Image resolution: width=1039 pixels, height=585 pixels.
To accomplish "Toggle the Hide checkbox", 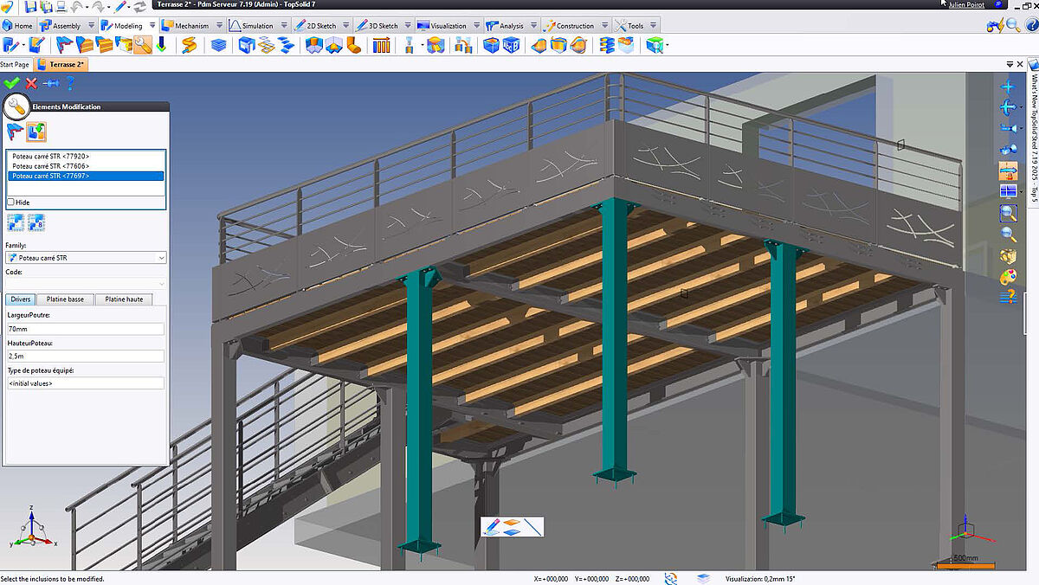I will 11,202.
